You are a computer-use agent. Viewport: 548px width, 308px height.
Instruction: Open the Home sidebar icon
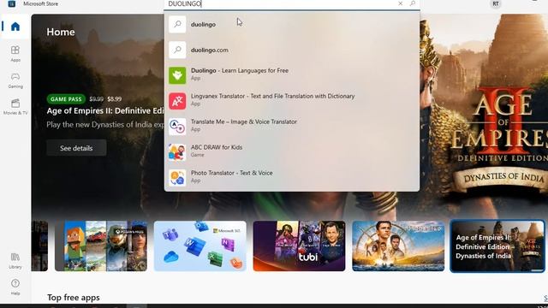pyautogui.click(x=15, y=27)
